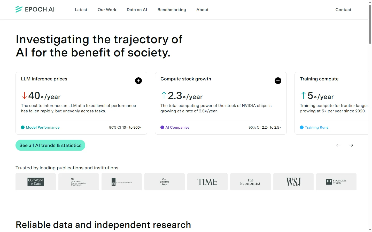Expand the Compute stock growth card
This screenshot has height=232, width=372.
pyautogui.click(x=278, y=81)
